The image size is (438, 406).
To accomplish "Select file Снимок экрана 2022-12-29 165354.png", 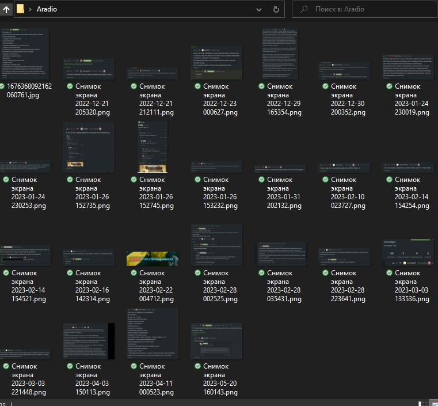I will click(x=281, y=53).
